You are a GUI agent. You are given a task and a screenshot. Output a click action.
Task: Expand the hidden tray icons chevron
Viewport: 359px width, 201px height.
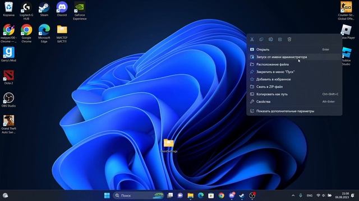click(293, 195)
